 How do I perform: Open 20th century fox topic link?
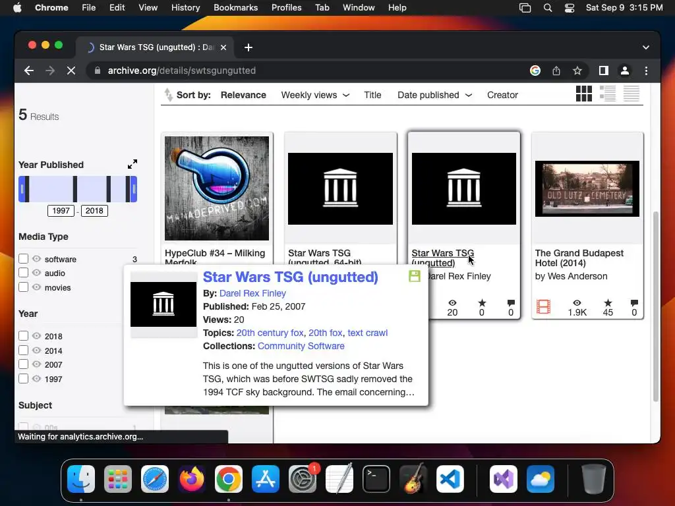point(270,333)
